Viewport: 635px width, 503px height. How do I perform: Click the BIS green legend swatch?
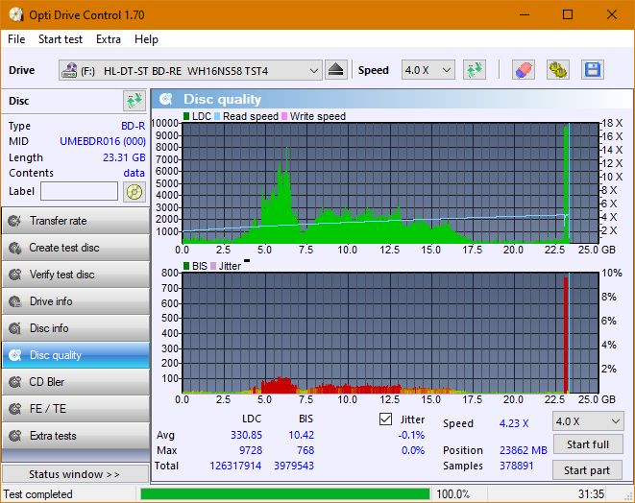(186, 266)
